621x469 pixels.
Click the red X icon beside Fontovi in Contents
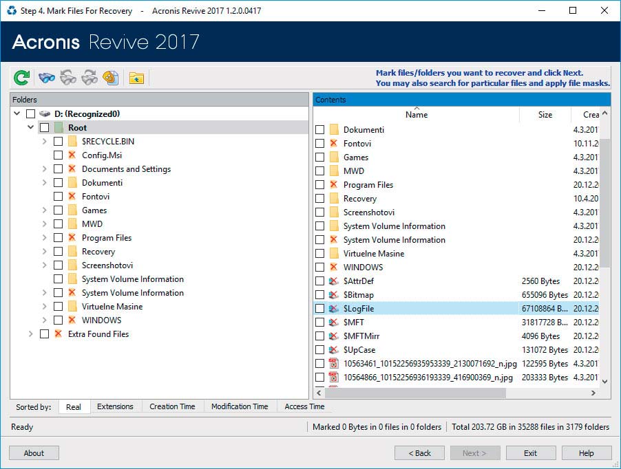333,143
